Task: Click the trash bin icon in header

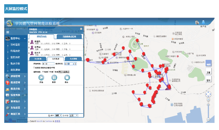Action: click(197, 22)
